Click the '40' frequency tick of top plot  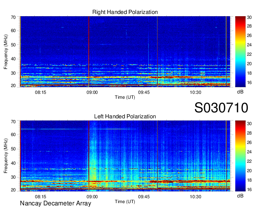[x=14, y=59]
